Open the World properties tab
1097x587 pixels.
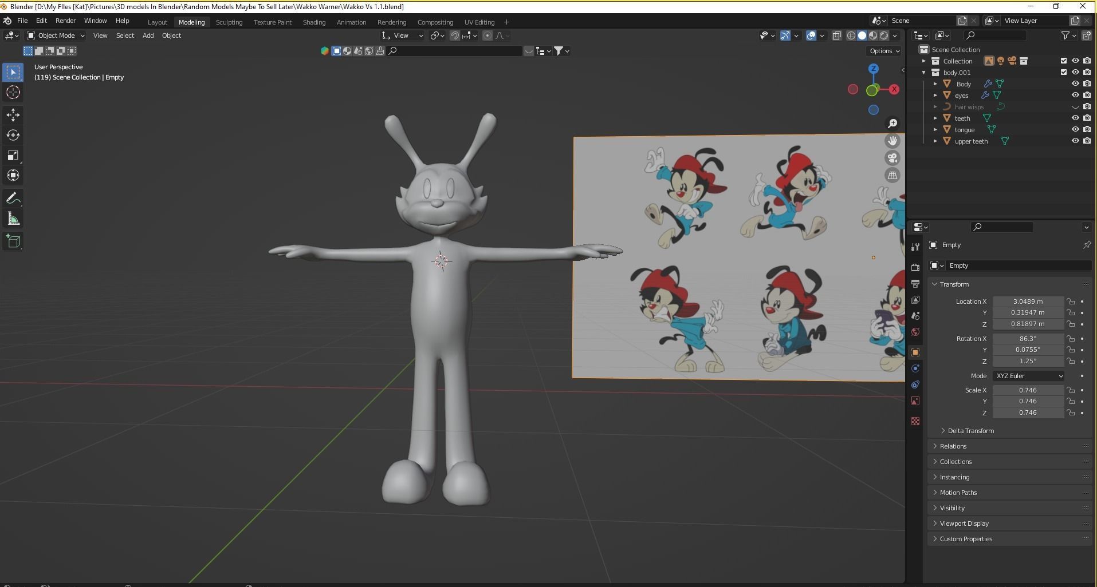pyautogui.click(x=915, y=332)
